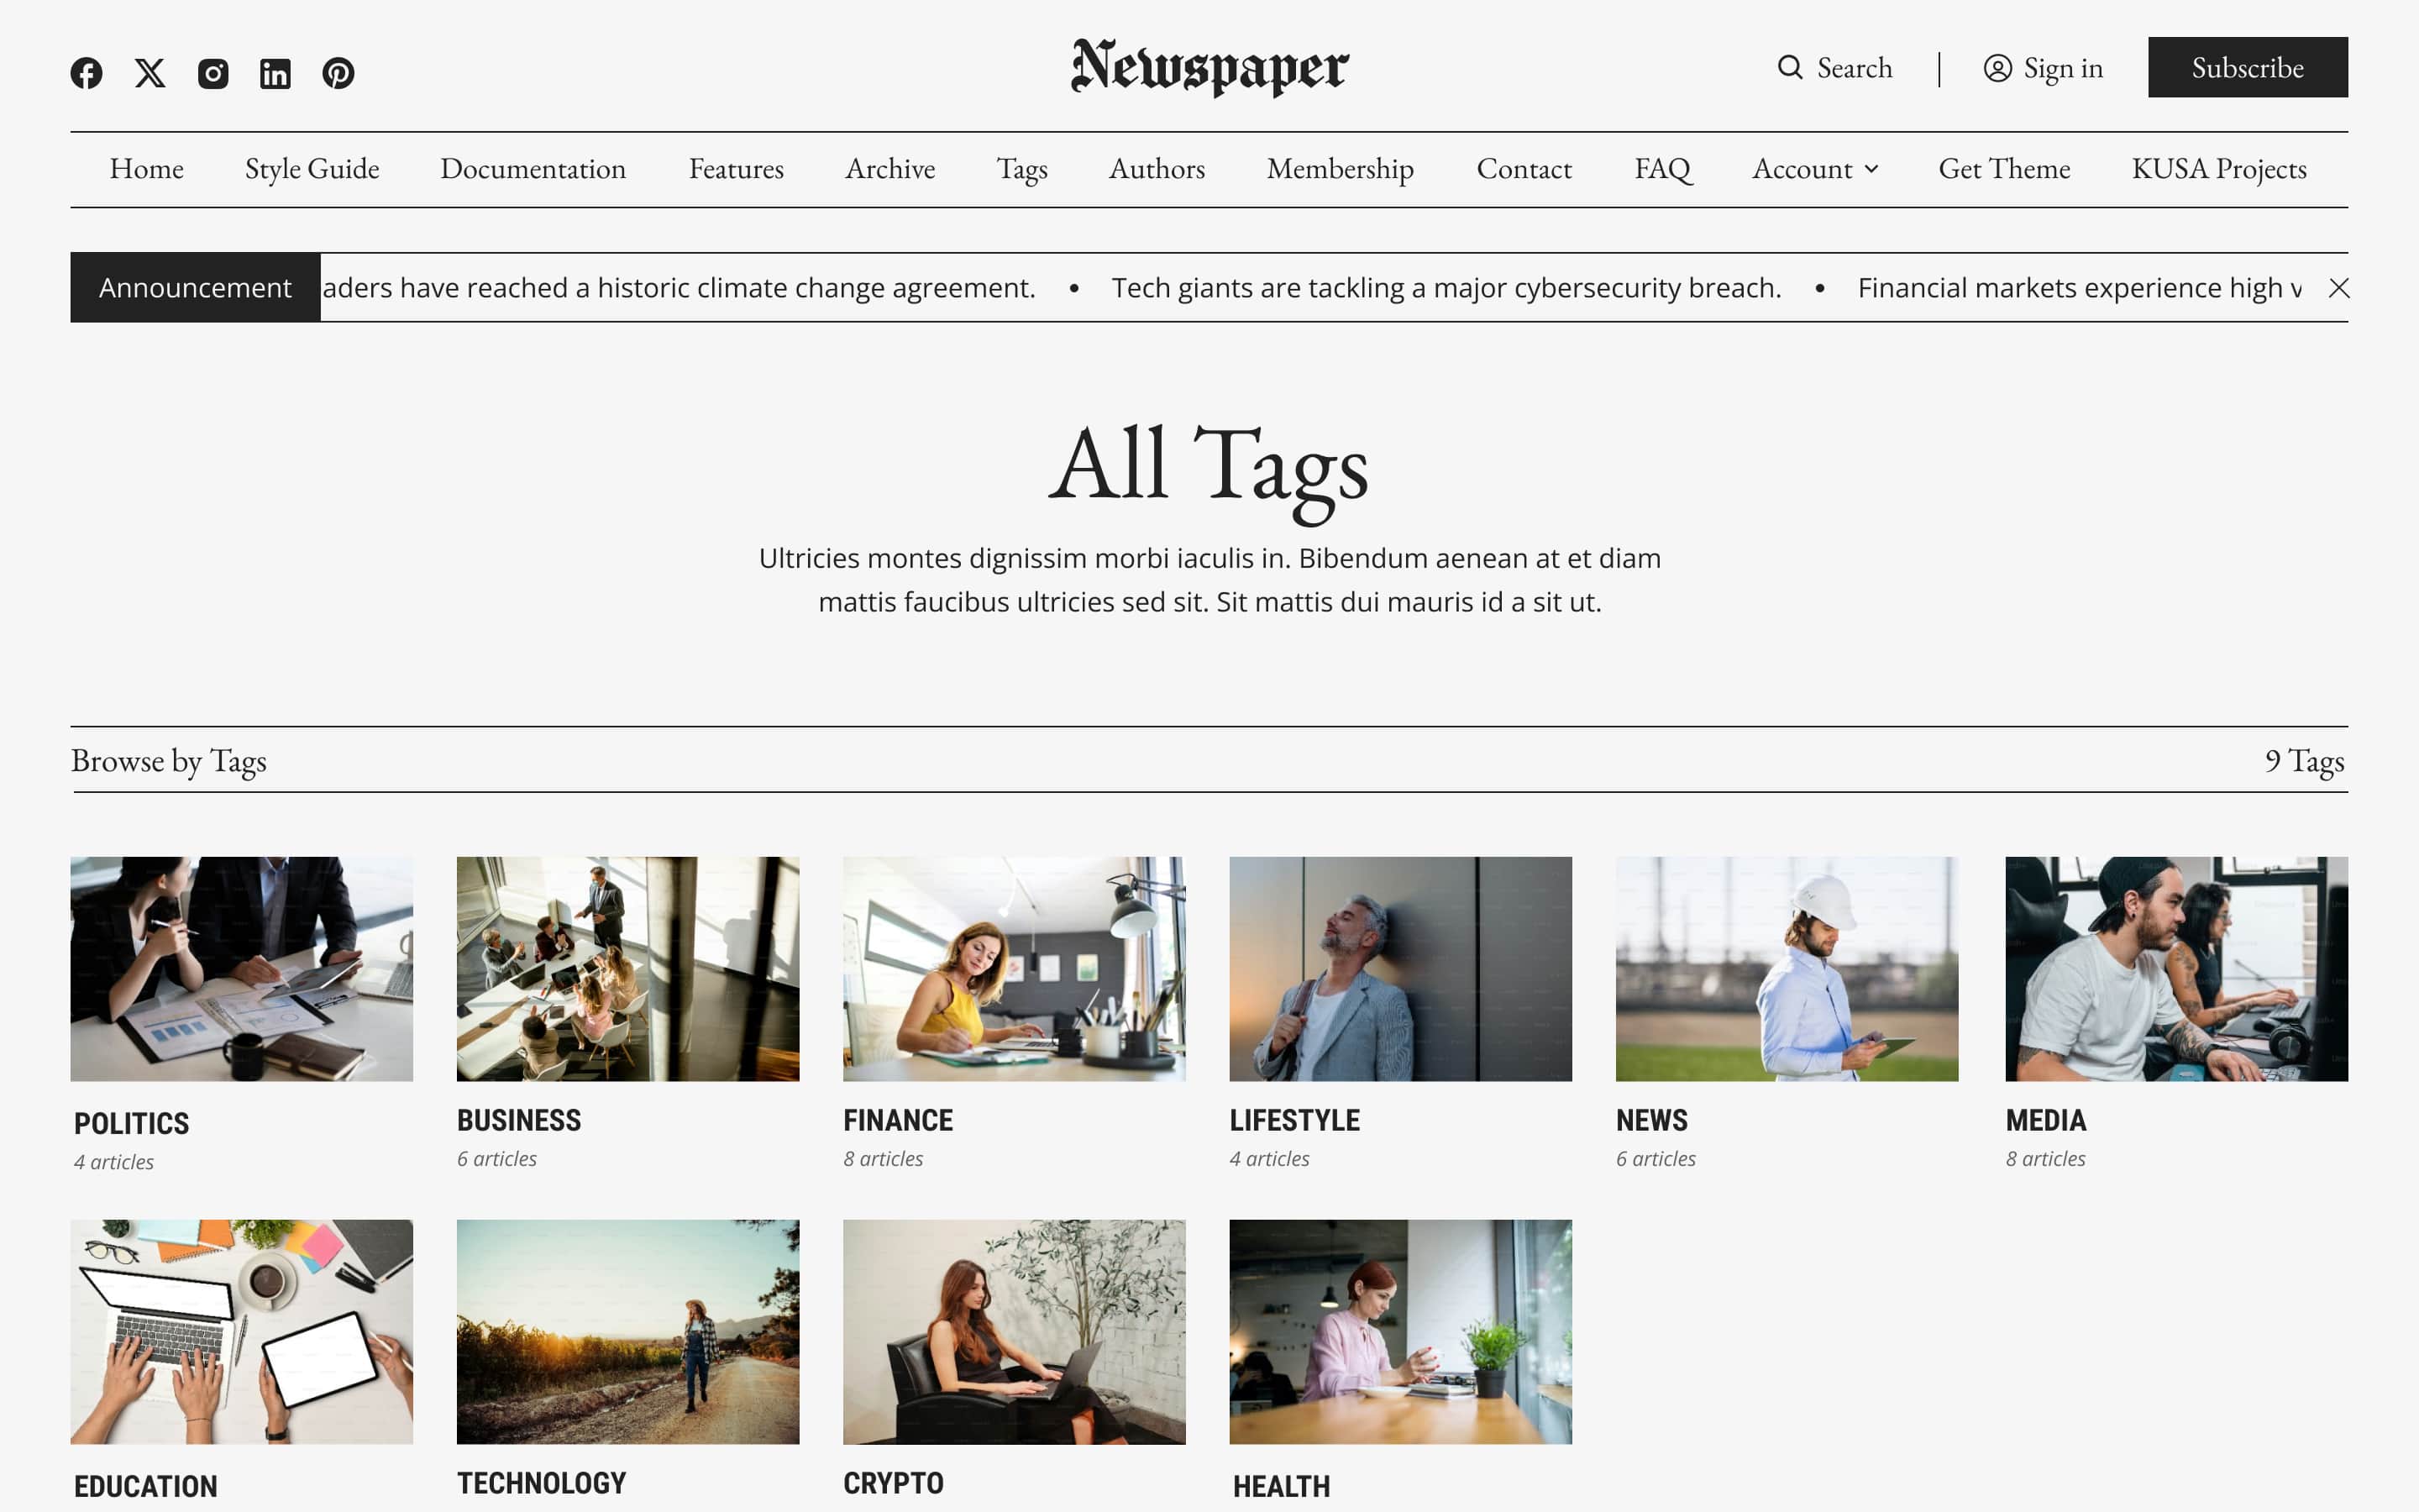Navigate to the Authors page
Viewport: 2419px width, 1512px height.
[1156, 169]
